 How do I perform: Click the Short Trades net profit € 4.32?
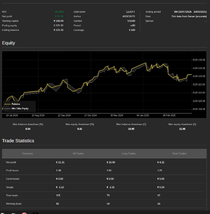point(161,162)
